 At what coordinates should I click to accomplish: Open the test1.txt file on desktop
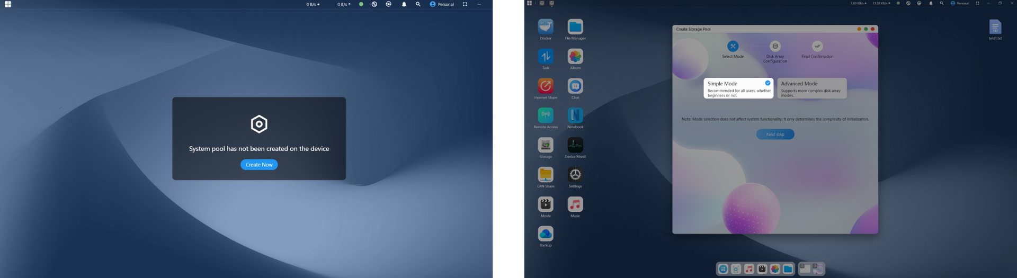point(995,28)
